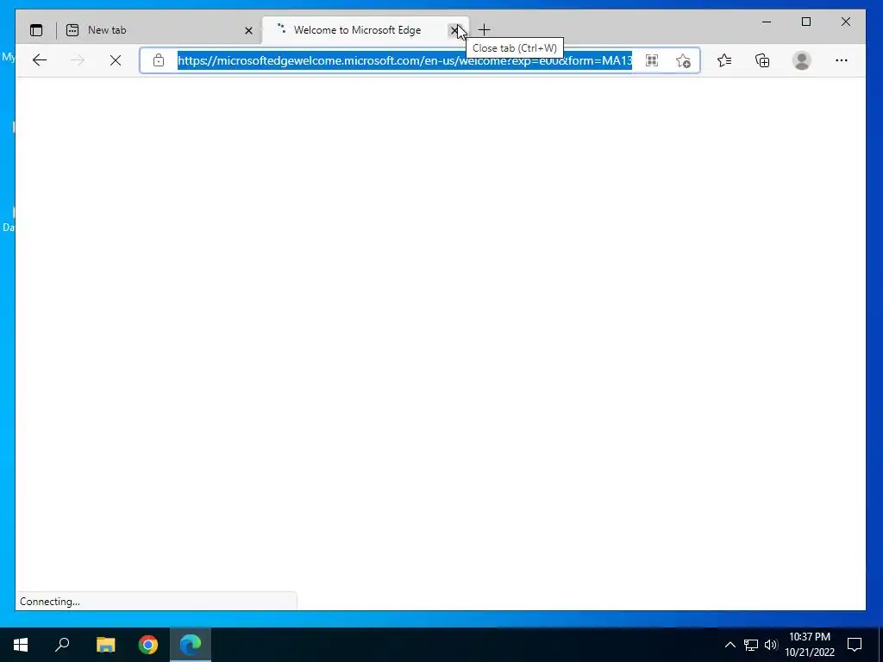Open apps available QR grid icon

(x=652, y=60)
